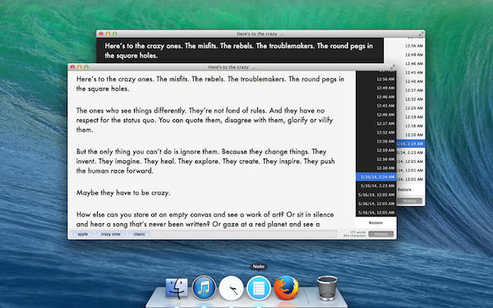Click Restore in the front window
The width and height of the screenshot is (493, 308).
tap(376, 223)
